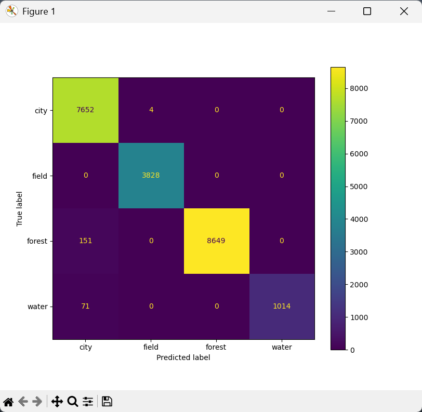Click the cell showing 71 misclassified water
422x412 pixels.
click(x=86, y=307)
